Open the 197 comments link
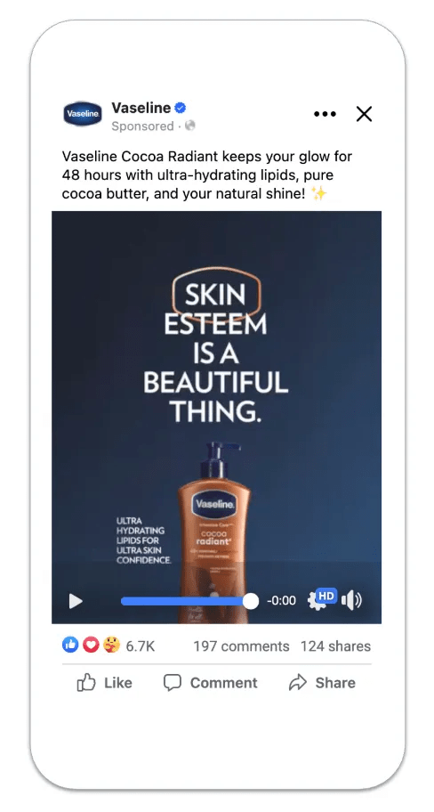The image size is (434, 812). pos(241,646)
